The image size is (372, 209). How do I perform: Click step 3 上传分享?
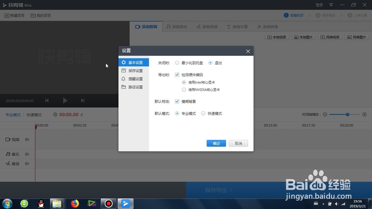(357, 15)
